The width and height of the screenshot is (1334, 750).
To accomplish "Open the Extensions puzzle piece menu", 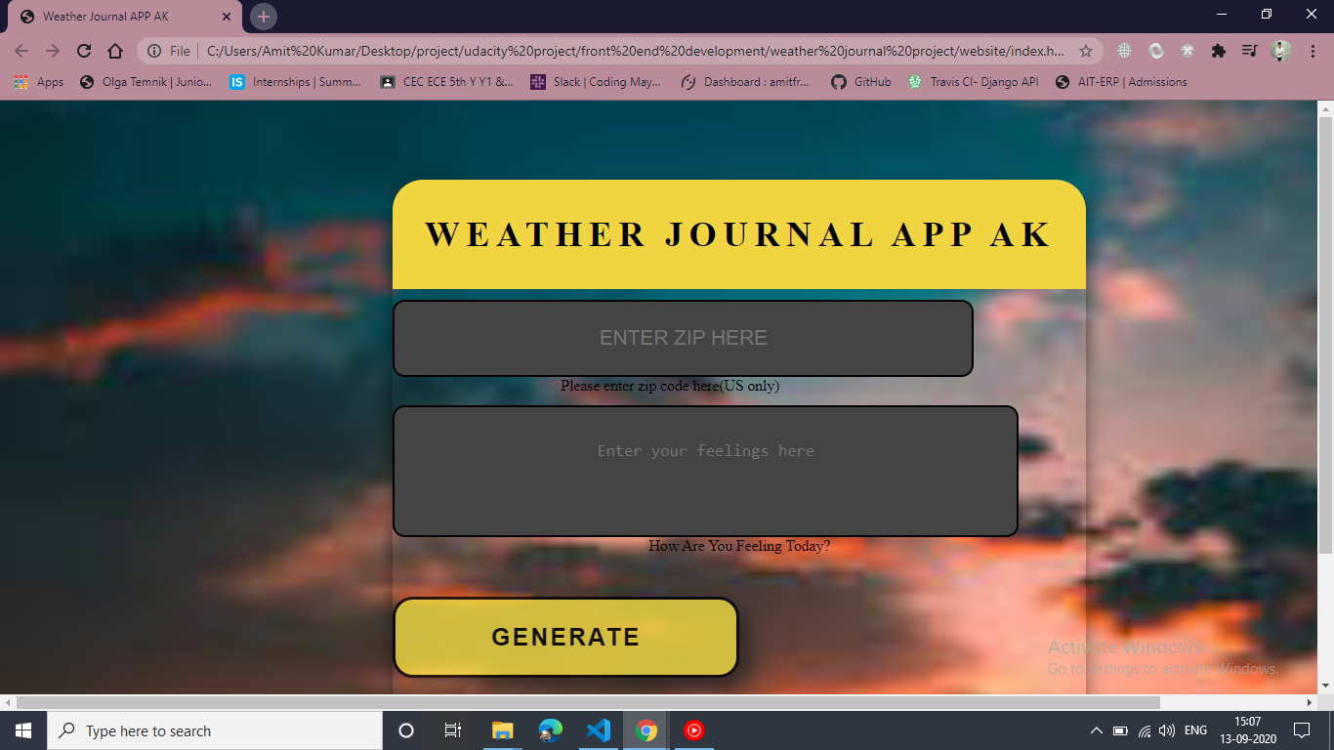I will coord(1218,51).
